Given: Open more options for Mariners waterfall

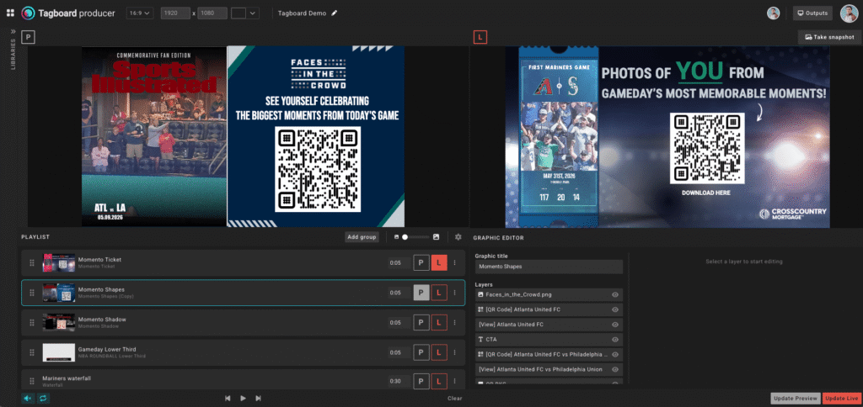Looking at the screenshot, I should [454, 381].
